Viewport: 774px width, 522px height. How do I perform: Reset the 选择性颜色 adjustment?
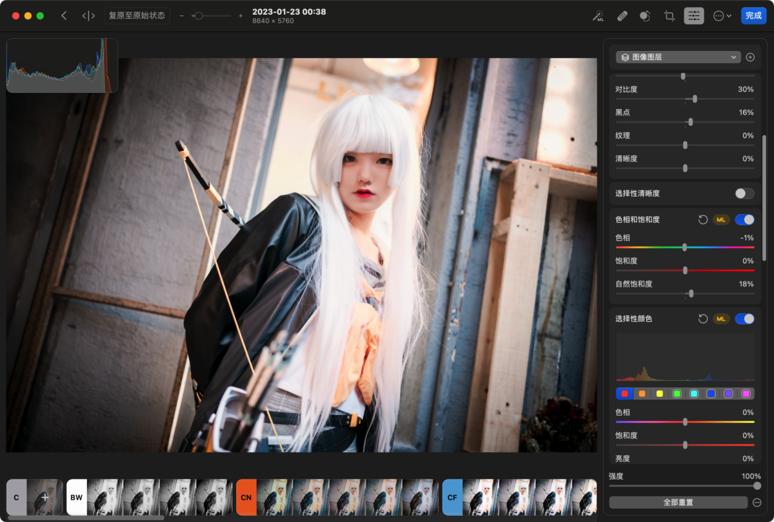click(x=703, y=319)
